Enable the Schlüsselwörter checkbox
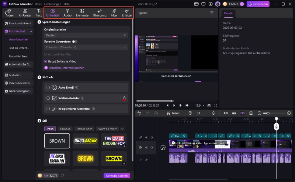Screen dimensions: 295x182 tap(48, 98)
